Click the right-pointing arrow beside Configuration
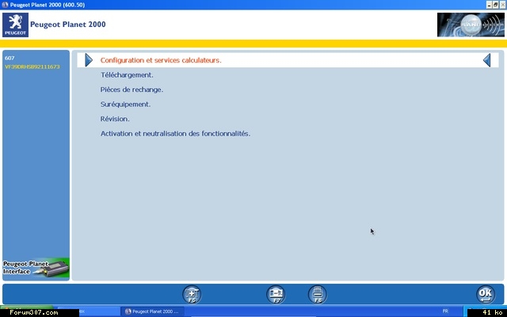Viewport: 507px width, 317px height. (x=89, y=59)
